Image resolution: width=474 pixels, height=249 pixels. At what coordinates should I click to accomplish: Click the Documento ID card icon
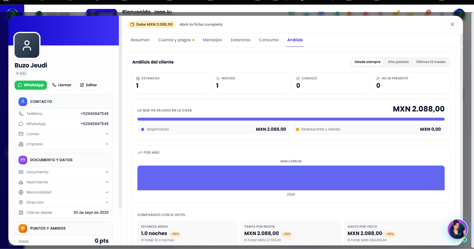click(x=21, y=172)
